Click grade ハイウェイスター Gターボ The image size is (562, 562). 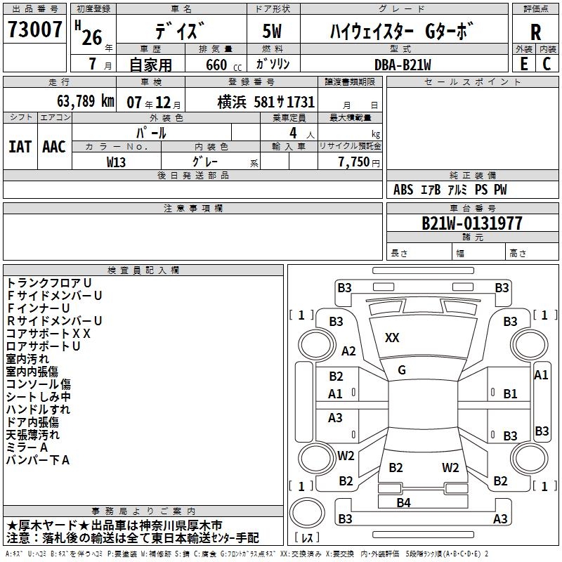tap(402, 31)
